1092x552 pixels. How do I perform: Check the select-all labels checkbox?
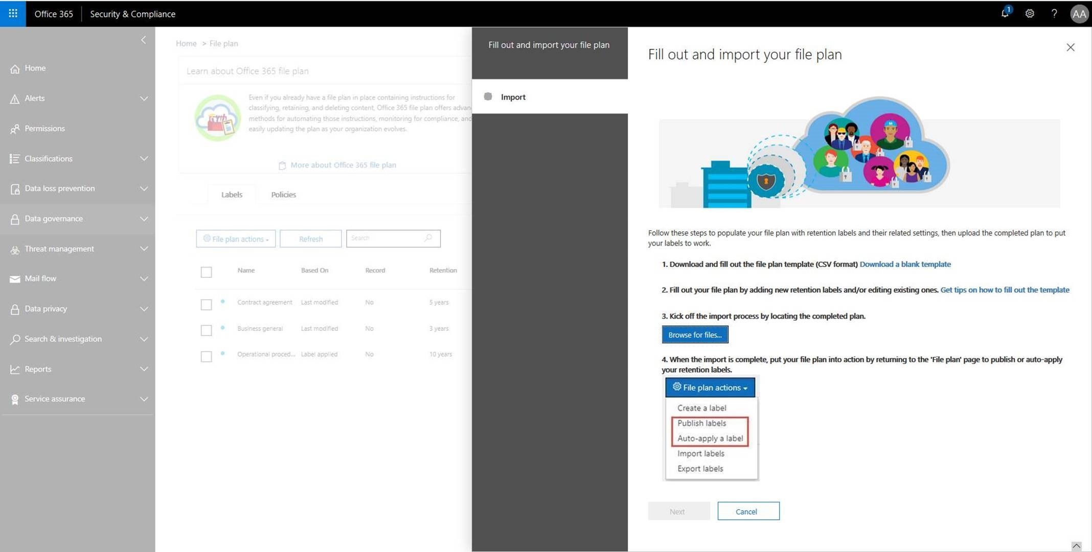pos(206,272)
